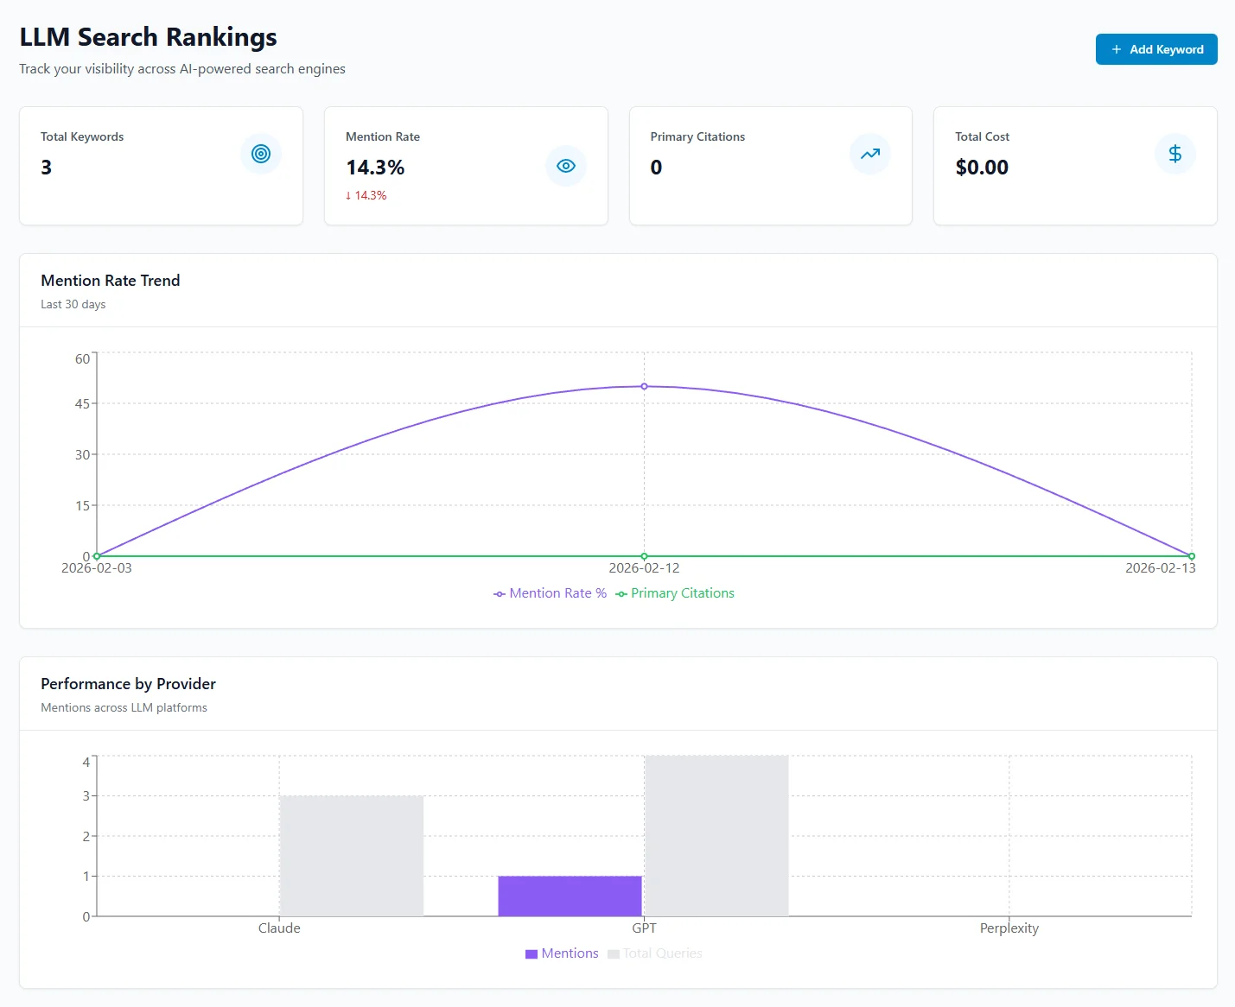This screenshot has height=1007, width=1235.
Task: Toggle Mention Rate % legend entry
Action: 550,593
